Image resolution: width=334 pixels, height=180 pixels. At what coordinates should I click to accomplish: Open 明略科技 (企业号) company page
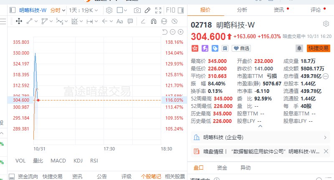pyautogui.click(x=260, y=137)
